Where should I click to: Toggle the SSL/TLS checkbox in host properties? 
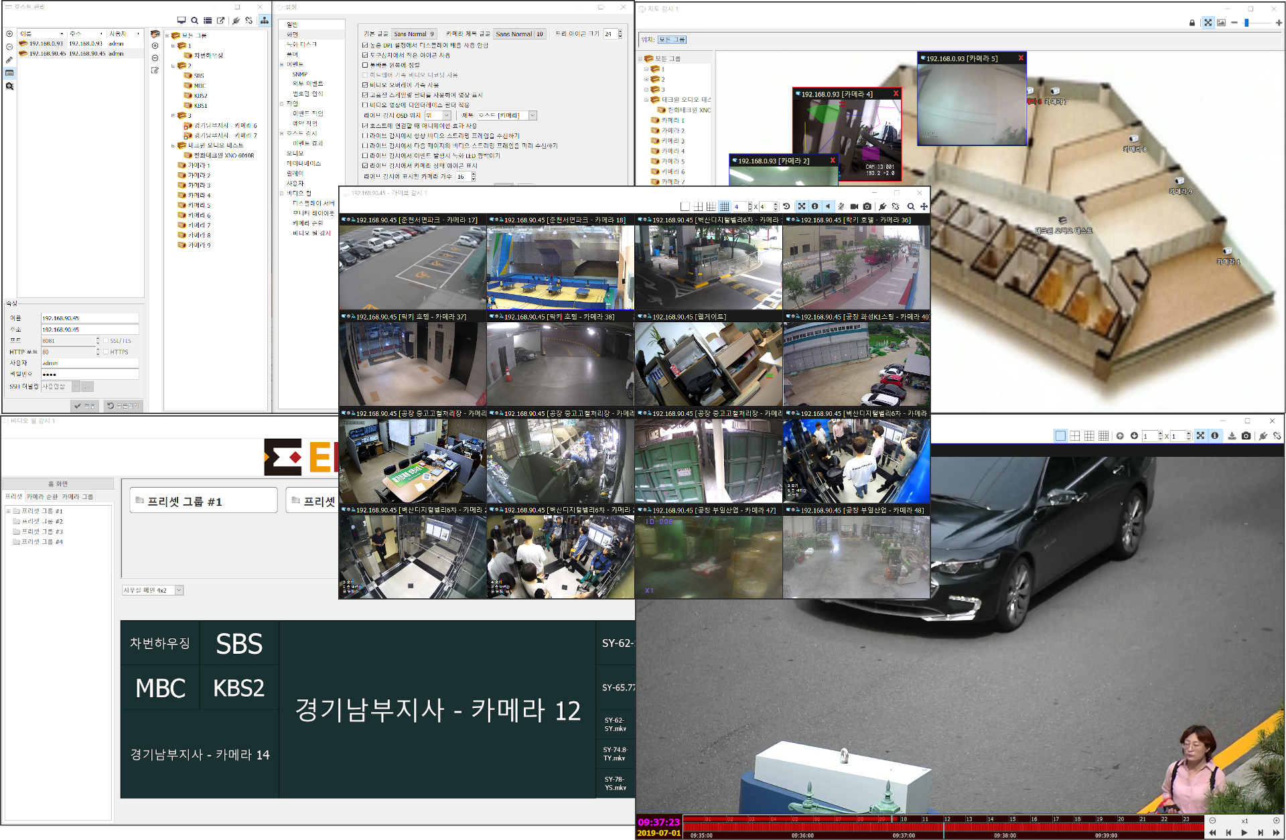tap(106, 341)
